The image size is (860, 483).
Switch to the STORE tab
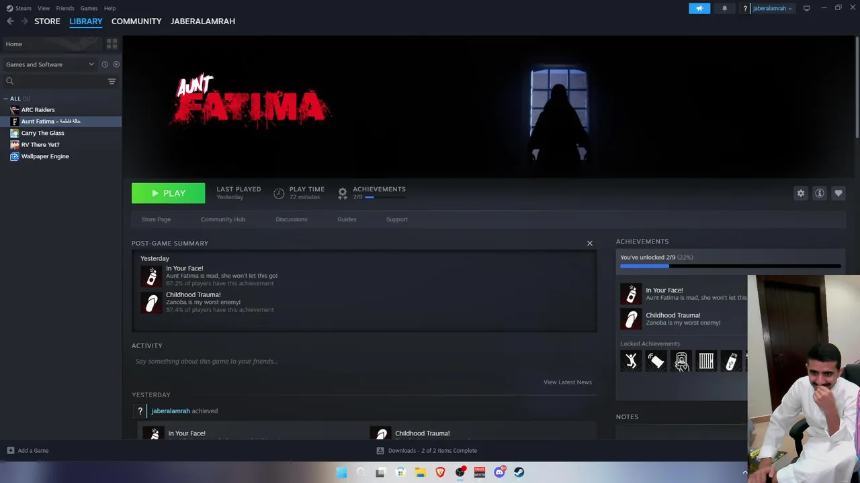[47, 21]
